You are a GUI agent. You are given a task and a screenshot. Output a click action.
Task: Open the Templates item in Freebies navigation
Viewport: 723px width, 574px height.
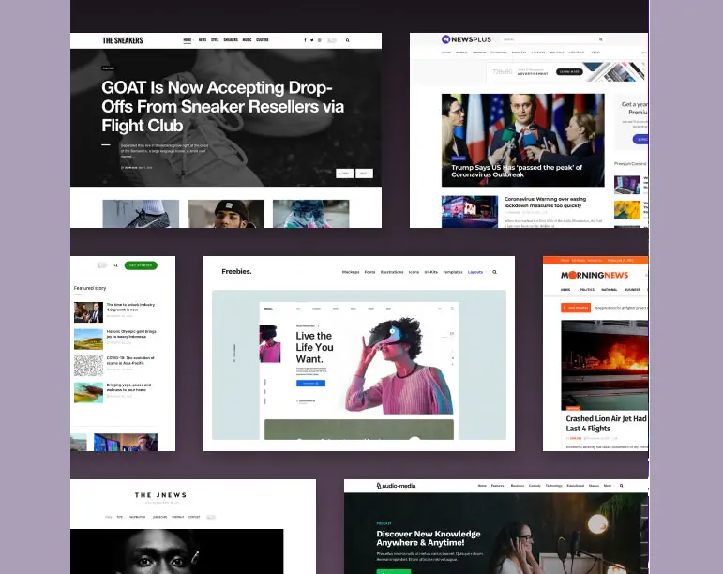pos(454,272)
